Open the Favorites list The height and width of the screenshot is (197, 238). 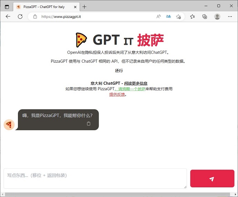(x=192, y=17)
